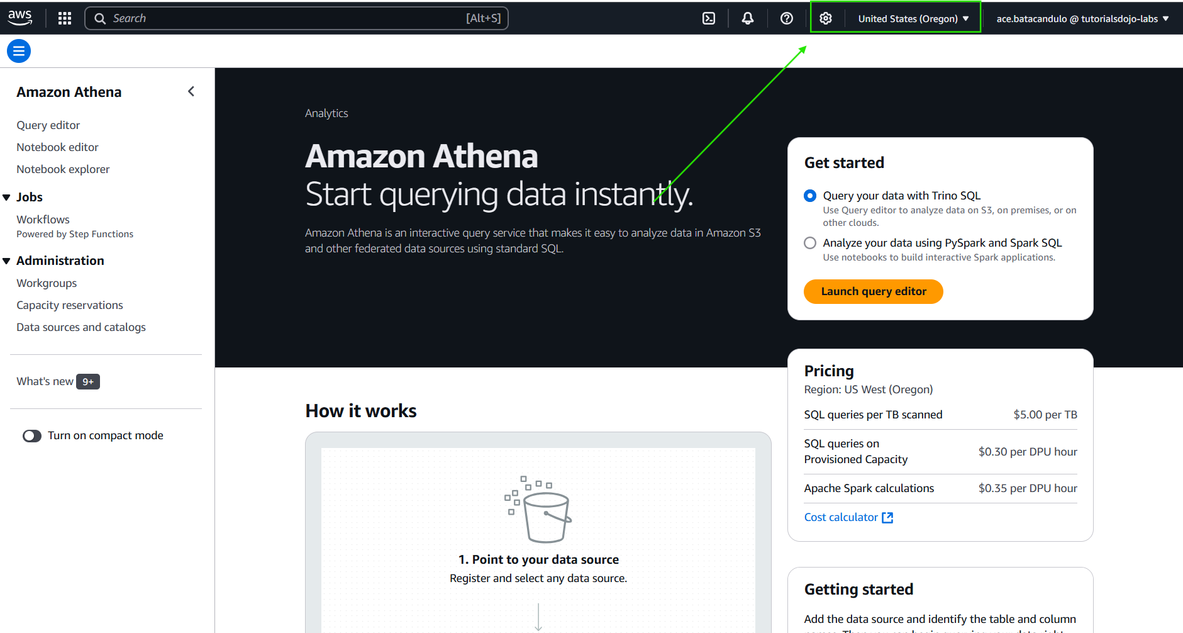Viewport: 1183px width, 633px height.
Task: Open the notifications bell icon
Action: [748, 18]
